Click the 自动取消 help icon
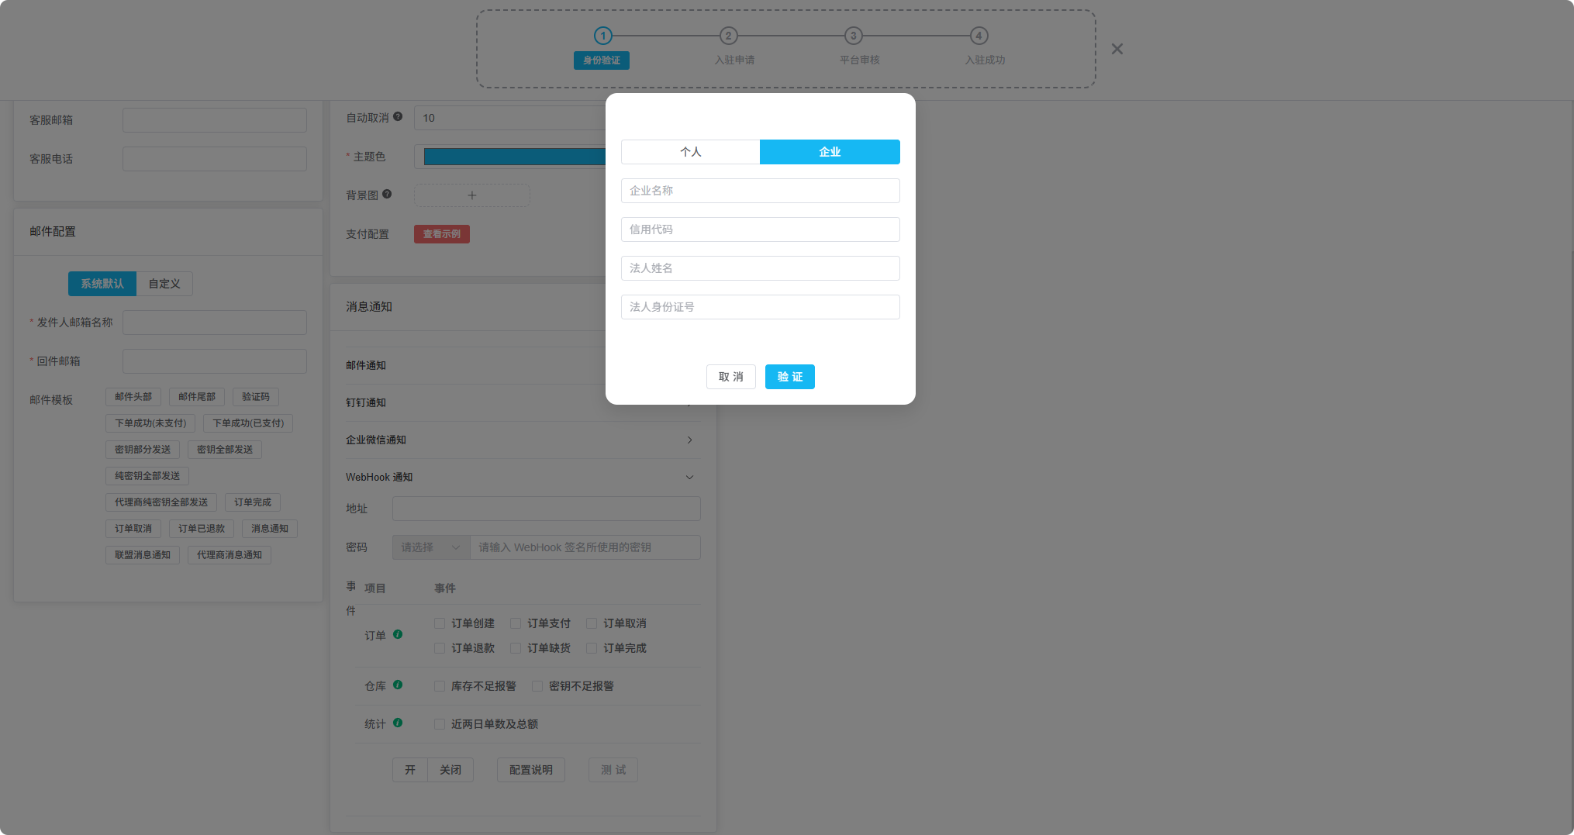 [398, 116]
